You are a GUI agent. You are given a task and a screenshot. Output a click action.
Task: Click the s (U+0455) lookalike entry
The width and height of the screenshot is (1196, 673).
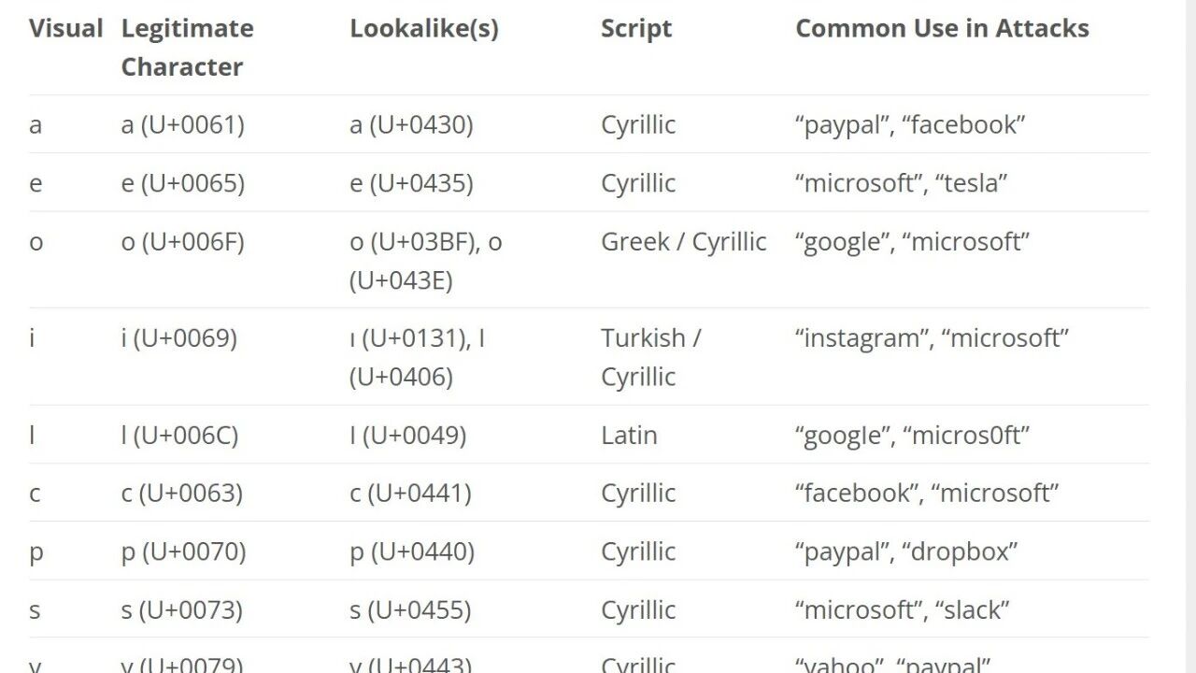click(x=410, y=609)
